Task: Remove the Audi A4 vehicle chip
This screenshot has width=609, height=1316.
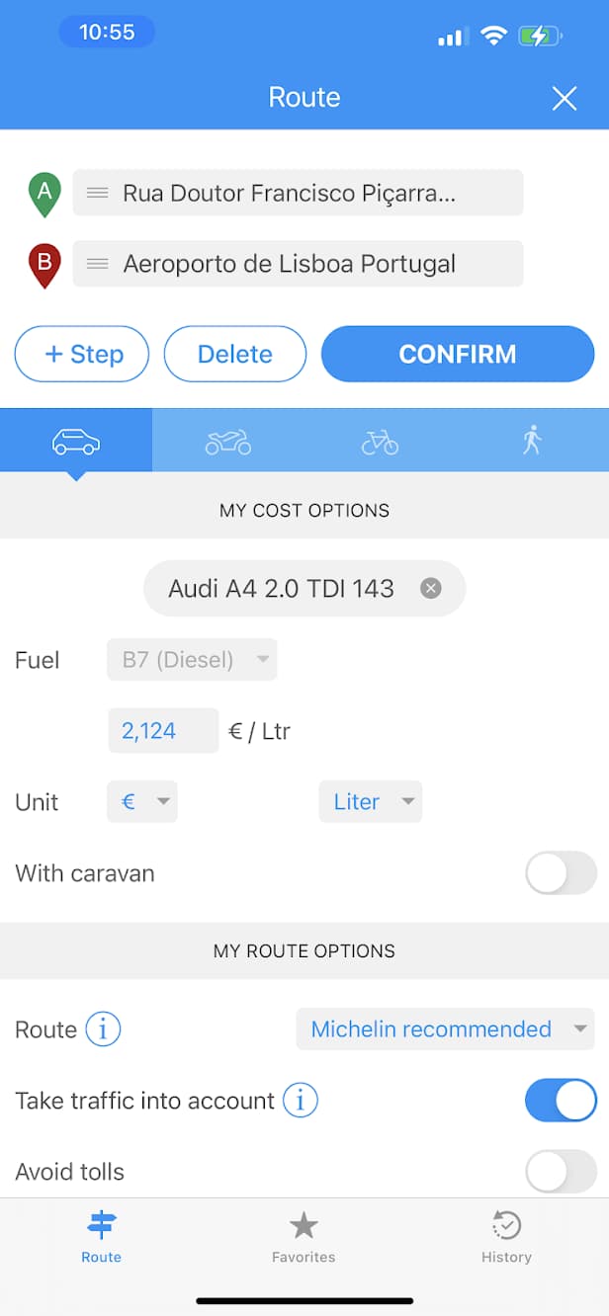Action: click(x=430, y=589)
